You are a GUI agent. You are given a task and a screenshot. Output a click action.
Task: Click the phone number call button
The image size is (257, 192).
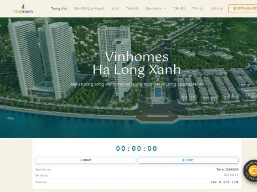(243, 9)
